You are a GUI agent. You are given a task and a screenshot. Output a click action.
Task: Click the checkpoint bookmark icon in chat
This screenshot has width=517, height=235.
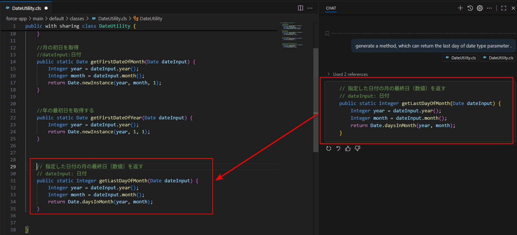pos(327,34)
